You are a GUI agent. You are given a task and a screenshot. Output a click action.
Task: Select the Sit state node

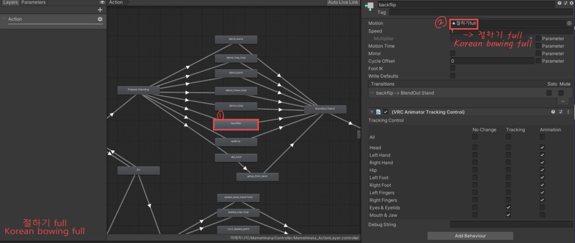click(138, 170)
